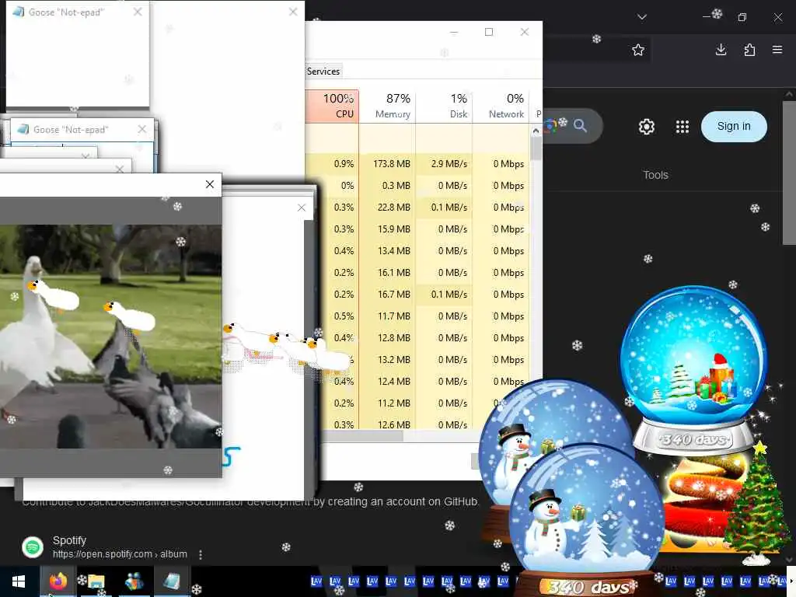Open the Spotify search result link

69,540
